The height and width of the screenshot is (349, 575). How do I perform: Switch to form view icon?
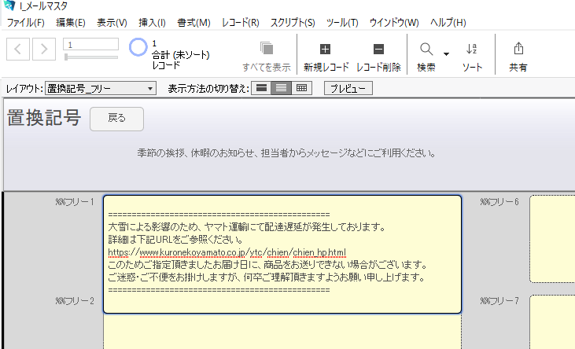[x=261, y=88]
